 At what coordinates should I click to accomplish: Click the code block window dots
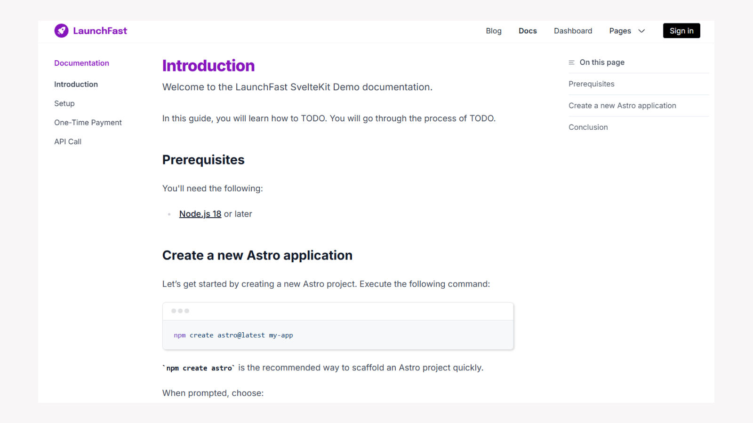tap(180, 311)
